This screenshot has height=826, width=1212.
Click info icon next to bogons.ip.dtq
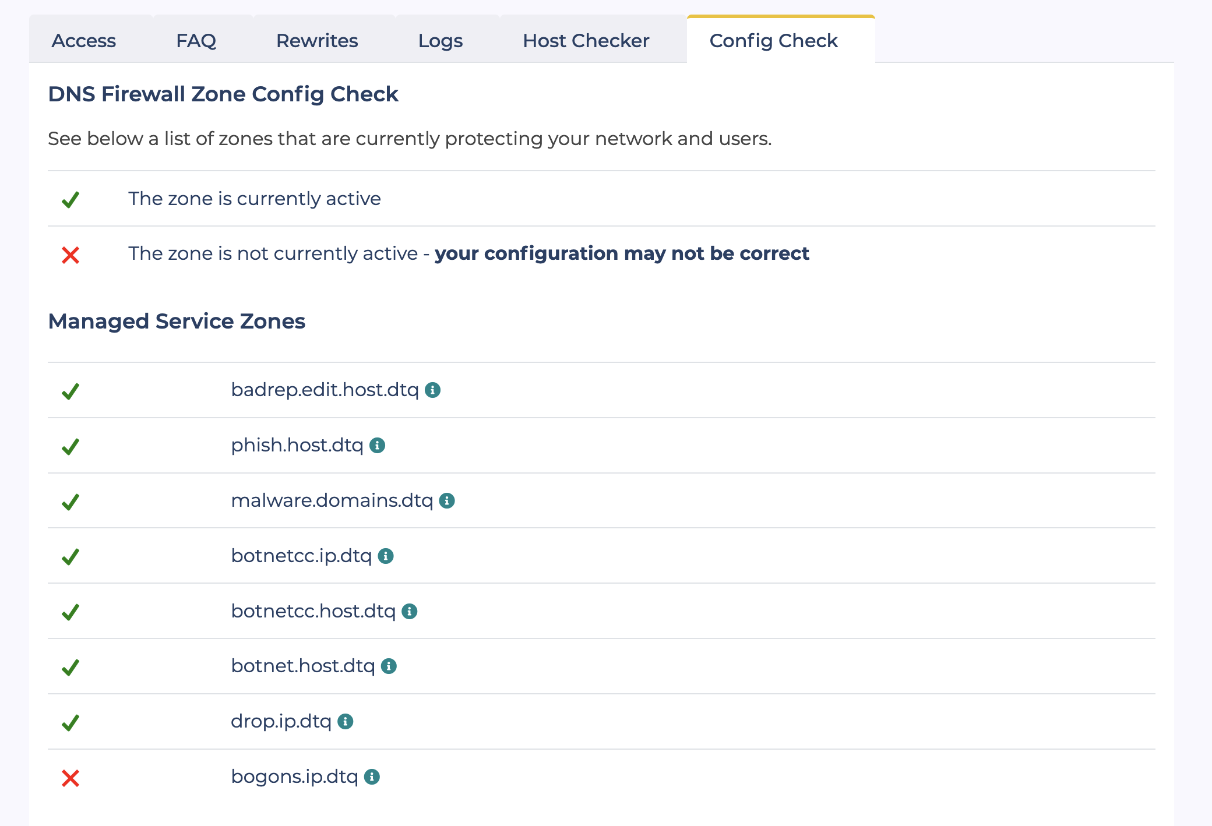point(372,776)
